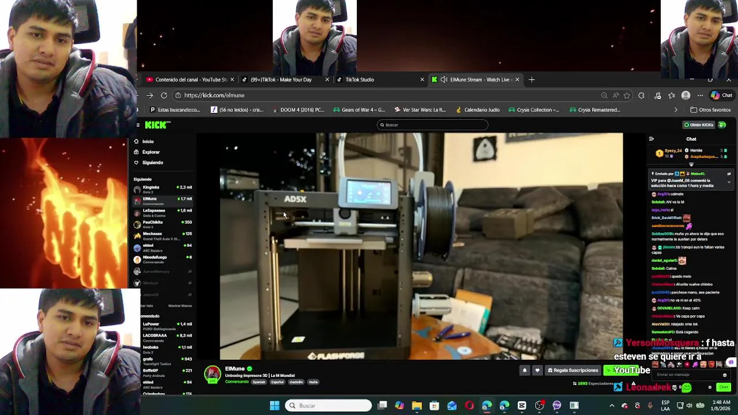
Task: Open Gears of War 4 bookmark
Action: pos(359,110)
